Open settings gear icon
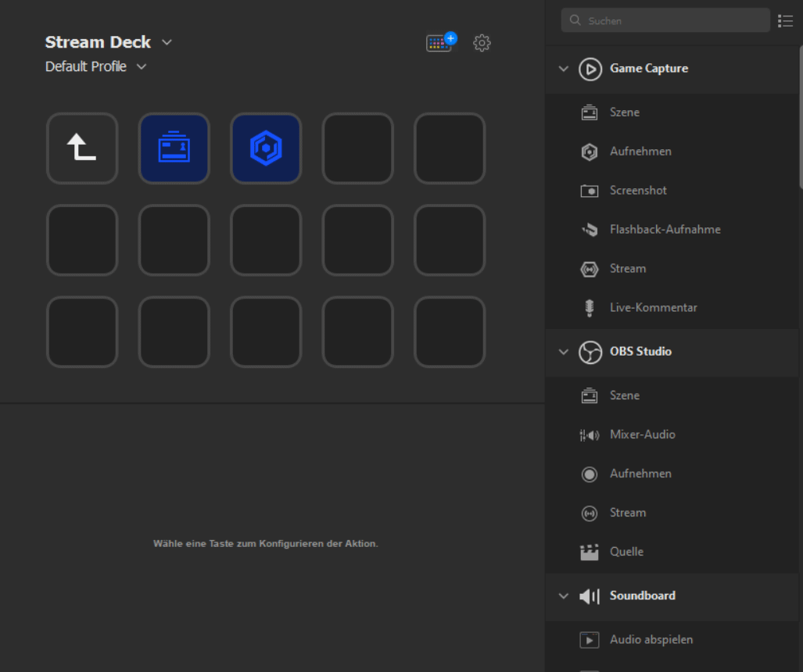The width and height of the screenshot is (803, 672). pyautogui.click(x=482, y=43)
